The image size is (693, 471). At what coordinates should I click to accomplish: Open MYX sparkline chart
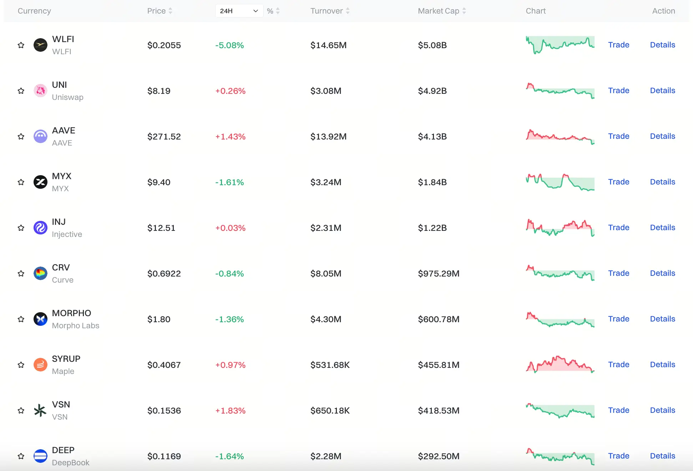click(x=560, y=182)
